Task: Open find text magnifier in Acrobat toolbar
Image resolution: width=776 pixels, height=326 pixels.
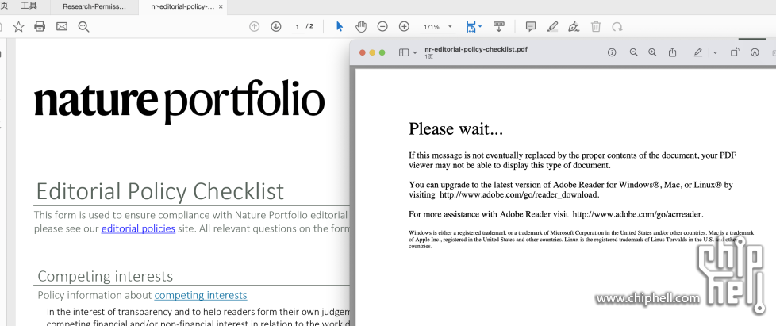Action: [x=83, y=27]
